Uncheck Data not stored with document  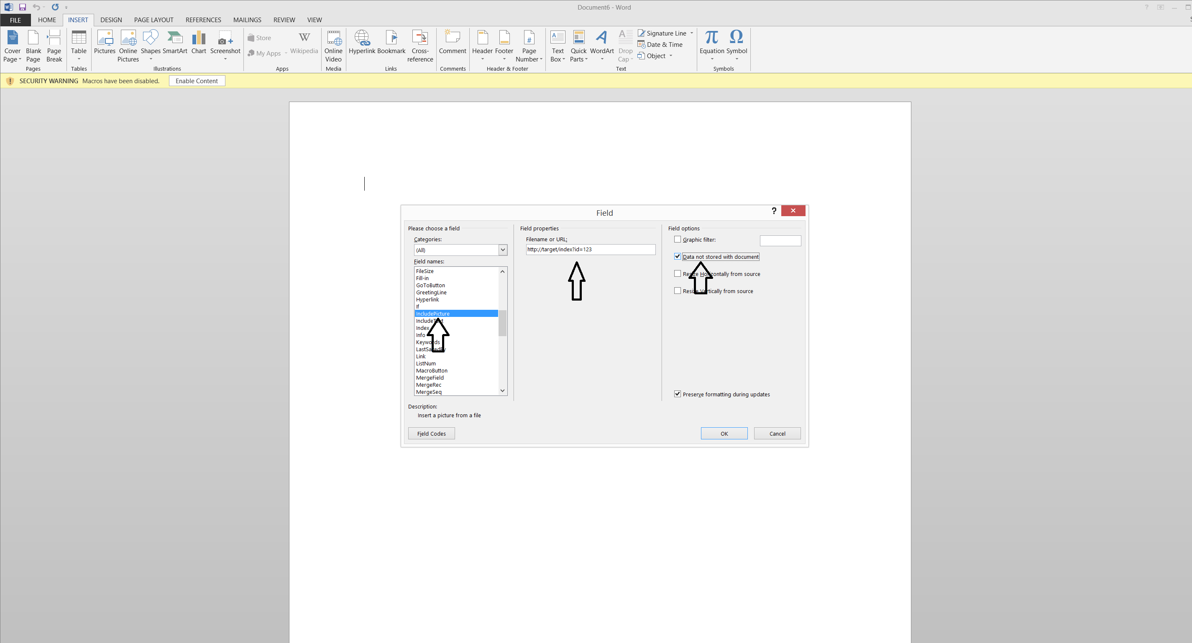click(678, 256)
